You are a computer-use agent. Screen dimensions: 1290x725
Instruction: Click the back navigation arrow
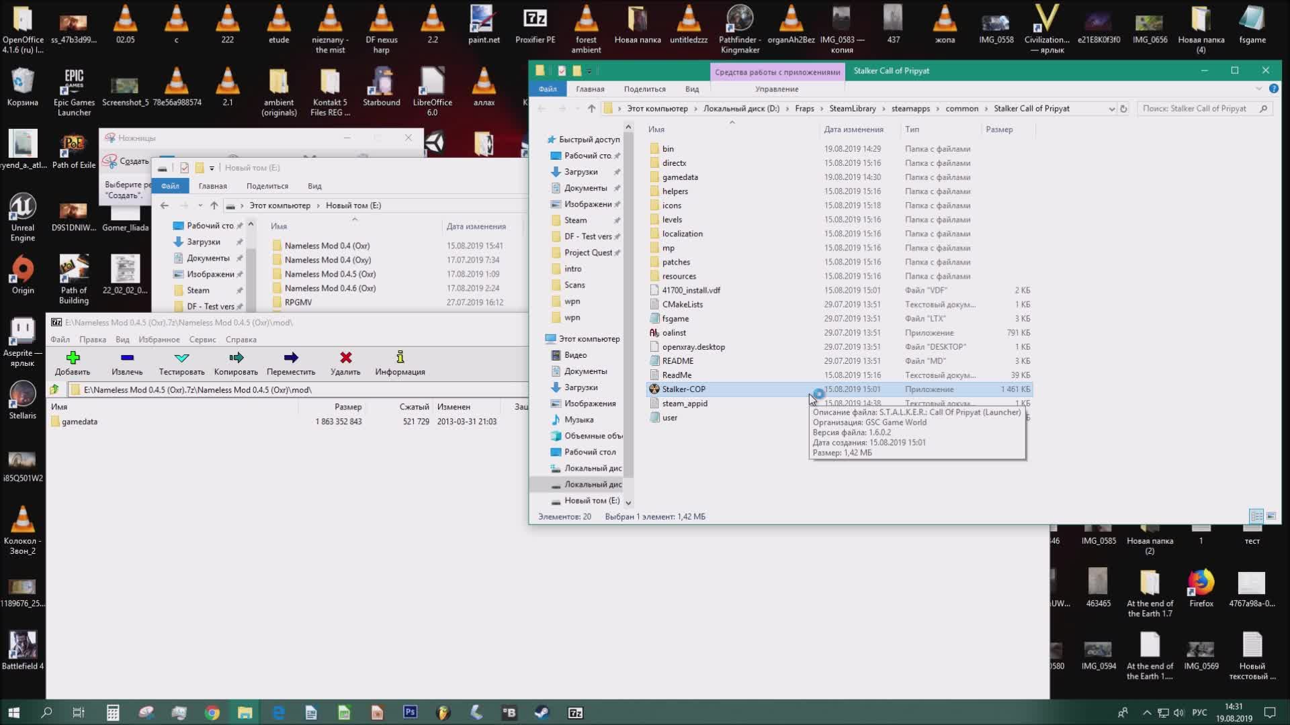click(542, 108)
